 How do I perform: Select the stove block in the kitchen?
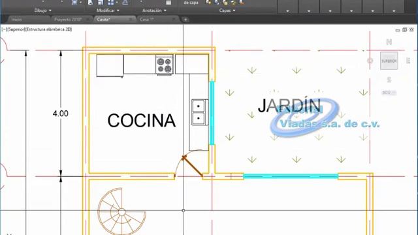165,65
